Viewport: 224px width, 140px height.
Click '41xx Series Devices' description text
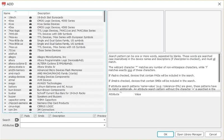[48, 24]
